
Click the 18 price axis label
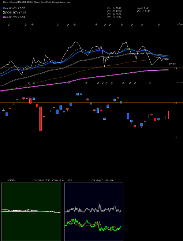[176, 103]
